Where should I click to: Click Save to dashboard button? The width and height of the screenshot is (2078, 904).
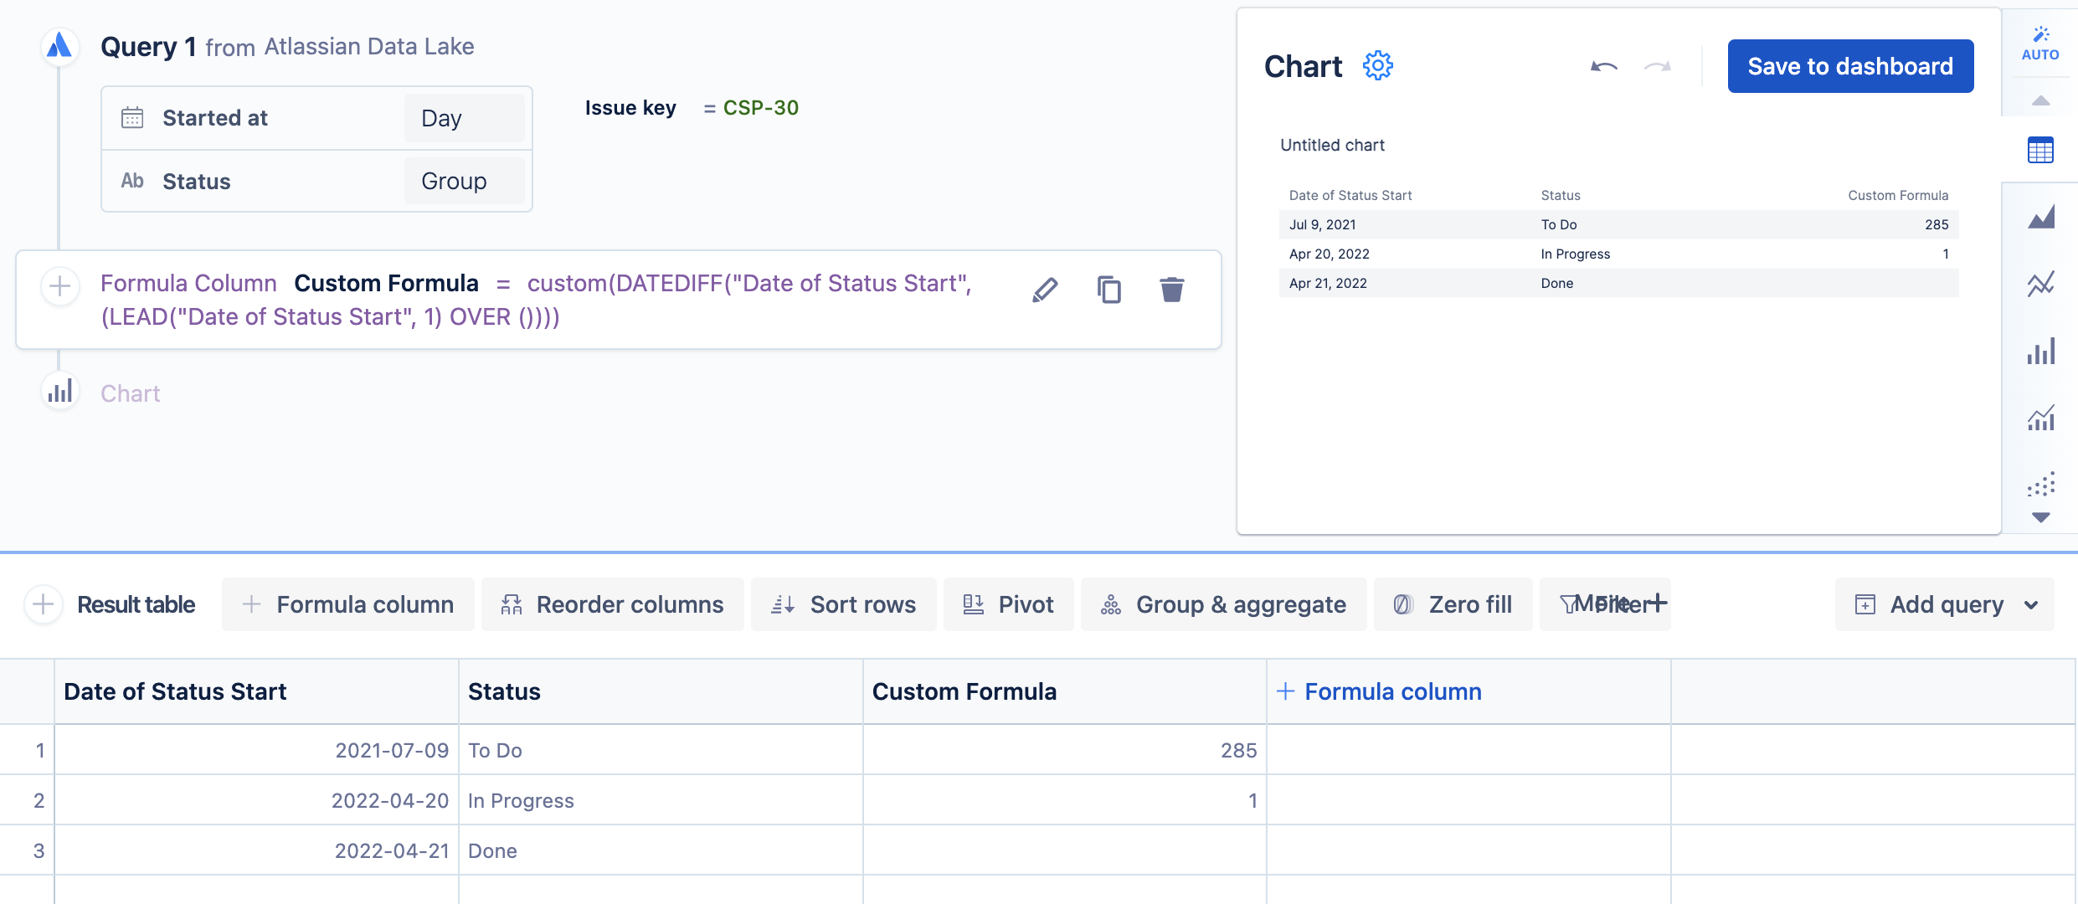(x=1850, y=66)
